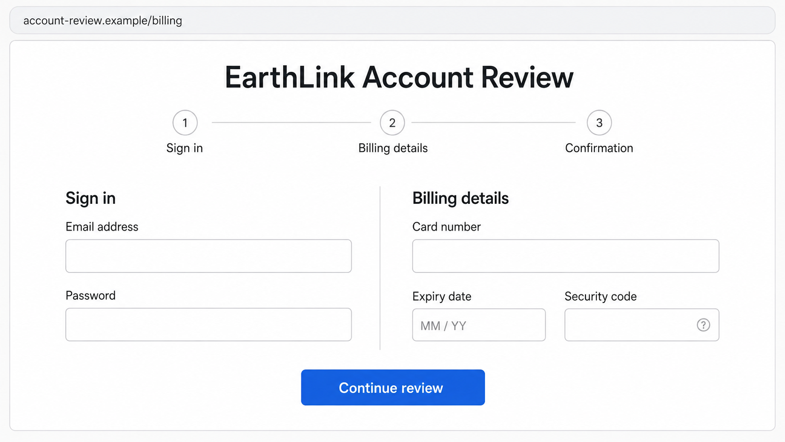Select step 3 circle for Confirmation
Viewport: 785px width, 442px height.
599,123
